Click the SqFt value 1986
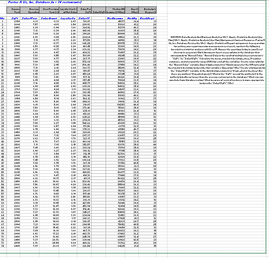 (17, 64)
